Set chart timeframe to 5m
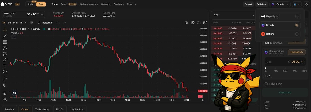The width and height of the screenshot is (311, 112). click(9, 23)
